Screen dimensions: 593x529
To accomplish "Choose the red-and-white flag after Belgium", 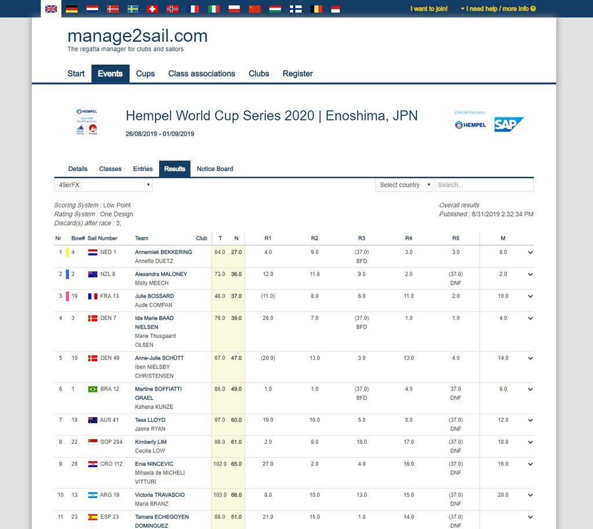I will (335, 9).
